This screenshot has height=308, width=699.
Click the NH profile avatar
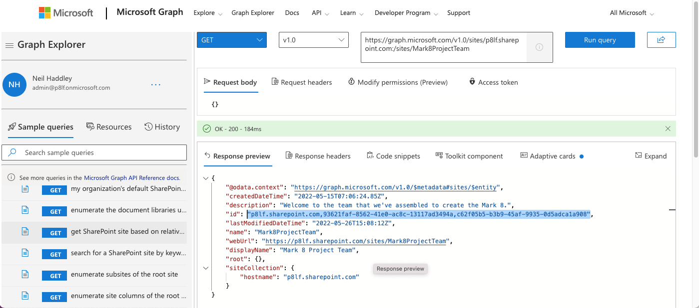pos(14,85)
